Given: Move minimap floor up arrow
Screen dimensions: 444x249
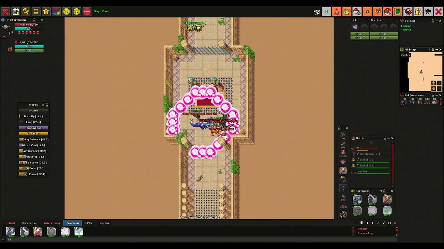Looking at the screenshot, I should click(x=434, y=83).
